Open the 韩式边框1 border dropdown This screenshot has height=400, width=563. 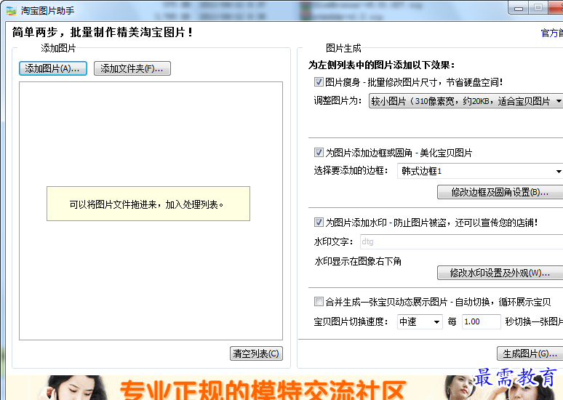tap(480, 171)
